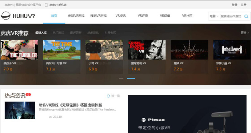The image size is (251, 133).
Task: Open the Tee Time Golf game thumbnail
Action: click(61, 50)
